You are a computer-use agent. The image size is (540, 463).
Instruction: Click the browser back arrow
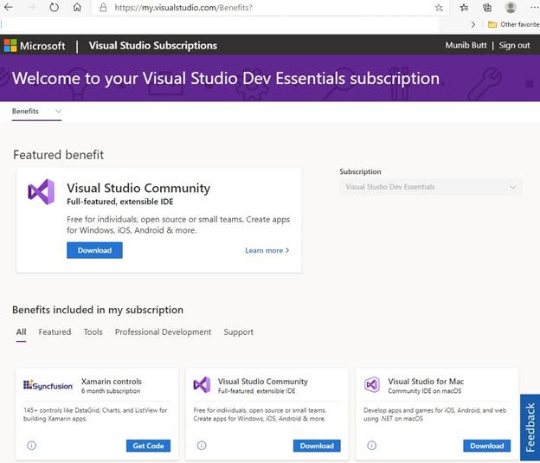click(x=9, y=7)
